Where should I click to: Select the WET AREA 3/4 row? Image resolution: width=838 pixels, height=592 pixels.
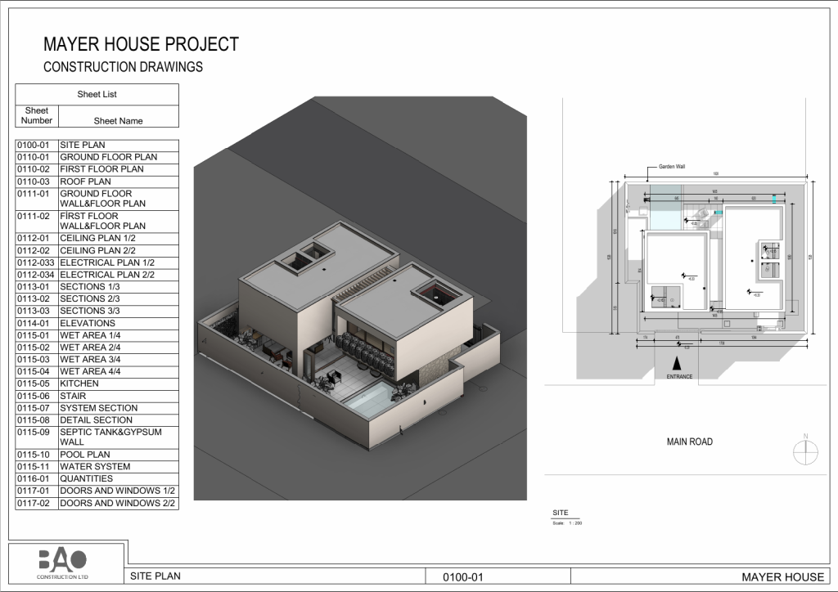tap(97, 360)
